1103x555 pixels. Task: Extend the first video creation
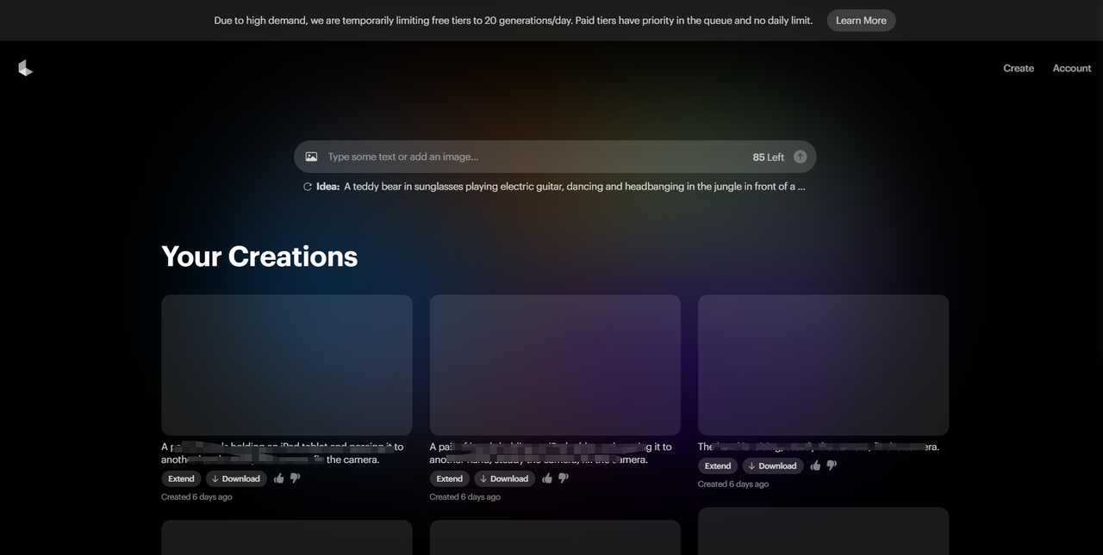pos(180,478)
